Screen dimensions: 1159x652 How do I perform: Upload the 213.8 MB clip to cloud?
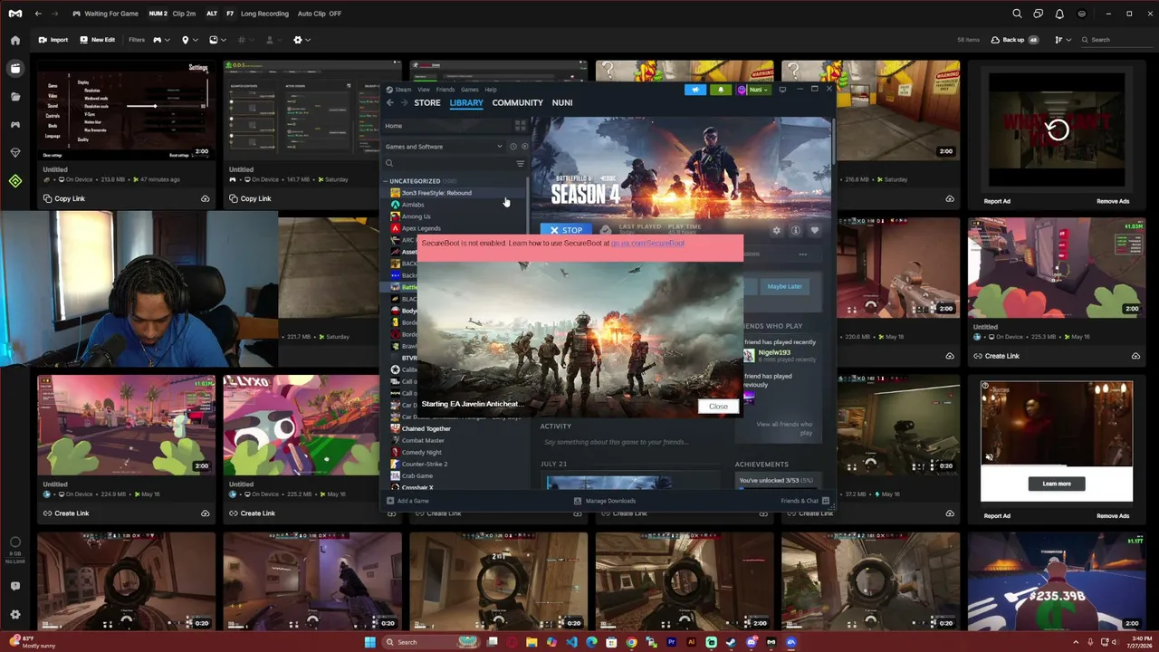pyautogui.click(x=205, y=199)
